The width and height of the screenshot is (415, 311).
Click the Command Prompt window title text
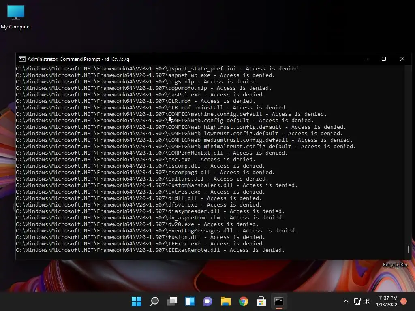pos(78,59)
